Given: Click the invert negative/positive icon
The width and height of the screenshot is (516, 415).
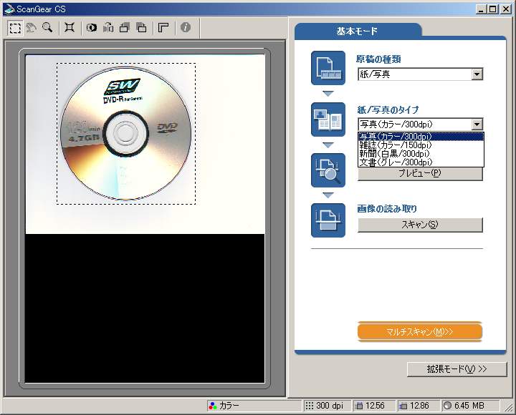Looking at the screenshot, I should pyautogui.click(x=92, y=28).
